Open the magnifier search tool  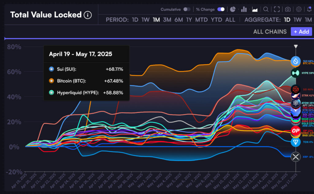[266, 9]
